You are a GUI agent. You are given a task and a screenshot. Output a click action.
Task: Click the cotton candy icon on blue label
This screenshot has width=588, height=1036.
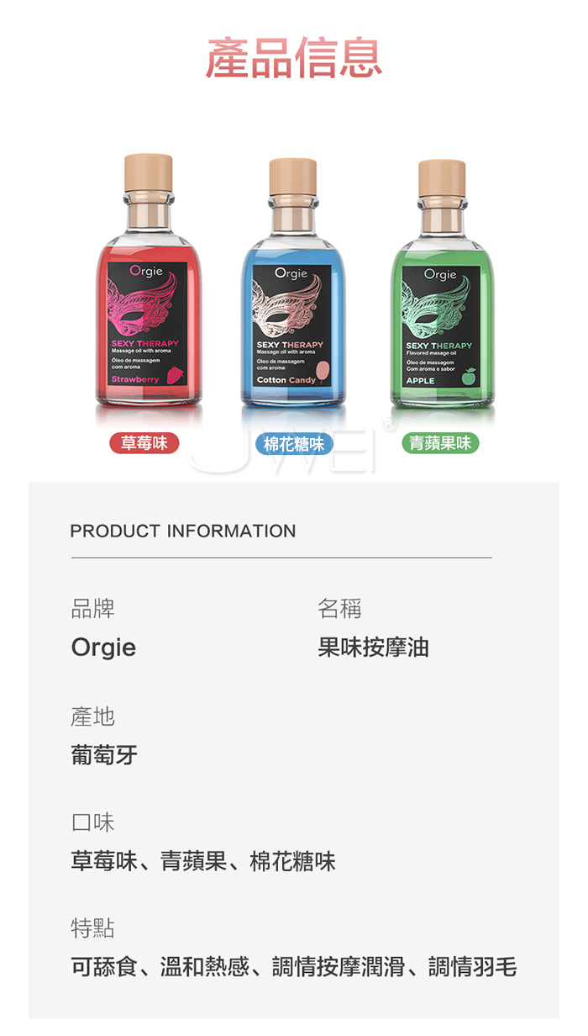(325, 370)
